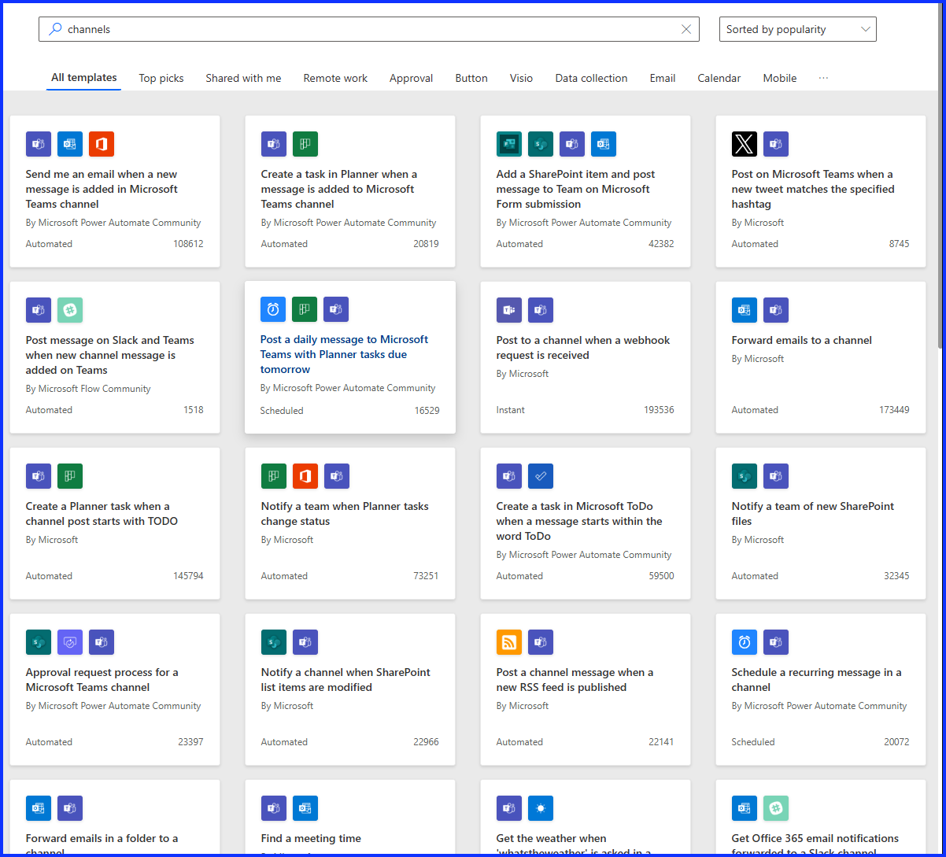Switch to the Top picks tab
This screenshot has width=946, height=857.
pos(161,78)
